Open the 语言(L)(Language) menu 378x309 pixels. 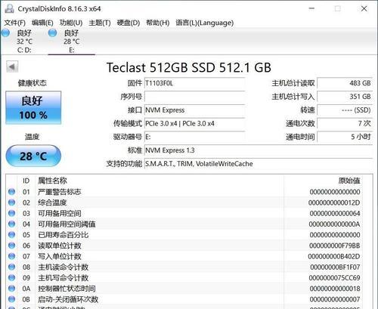(x=204, y=23)
